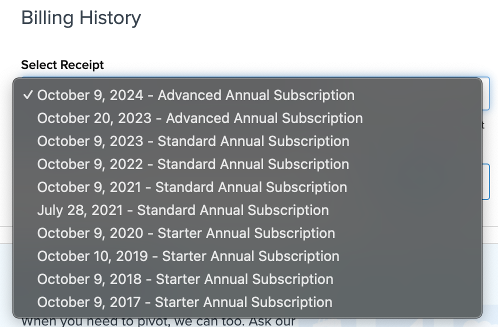The height and width of the screenshot is (327, 498).
Task: Select the checkmarked October 9, 2024 receipt
Action: (x=195, y=95)
